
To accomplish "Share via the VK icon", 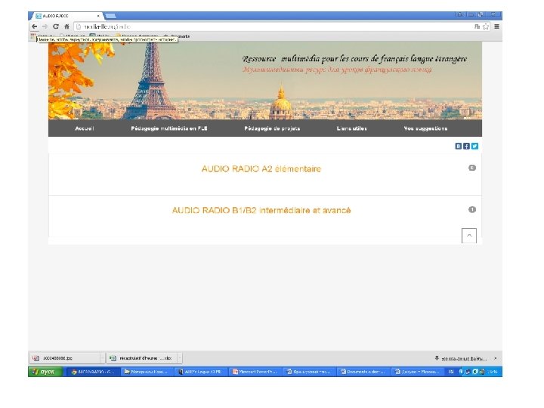I will pos(459,146).
